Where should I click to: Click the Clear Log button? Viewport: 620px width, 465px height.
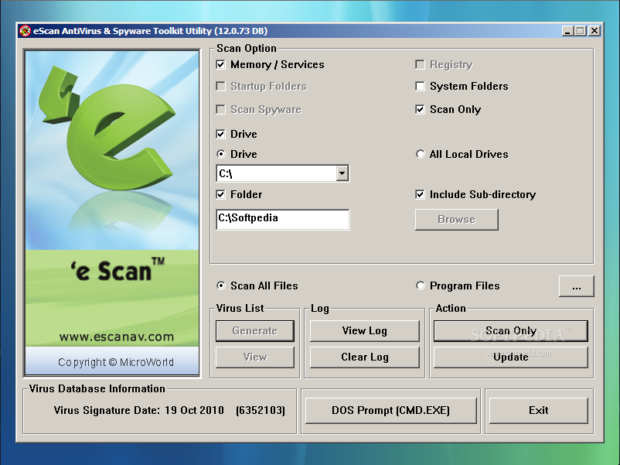[365, 357]
